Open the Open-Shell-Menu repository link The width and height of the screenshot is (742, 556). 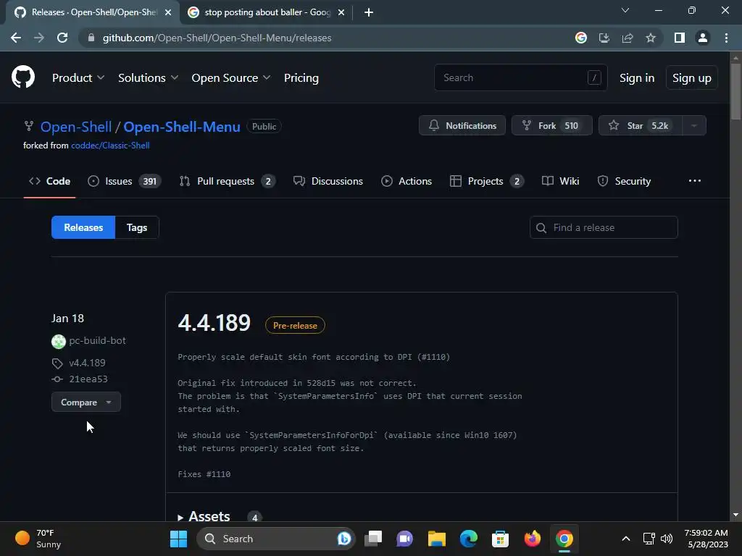coord(182,127)
